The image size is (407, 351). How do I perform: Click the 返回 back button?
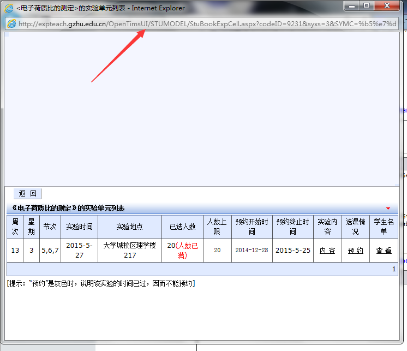pos(27,193)
